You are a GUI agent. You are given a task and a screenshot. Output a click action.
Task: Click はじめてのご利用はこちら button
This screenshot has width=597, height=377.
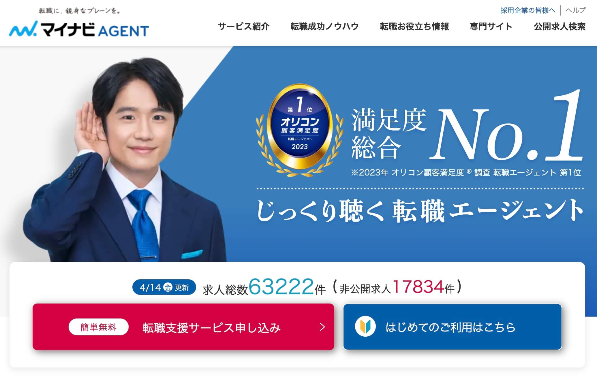tap(453, 327)
